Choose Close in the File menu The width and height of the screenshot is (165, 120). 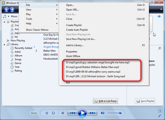104,19
